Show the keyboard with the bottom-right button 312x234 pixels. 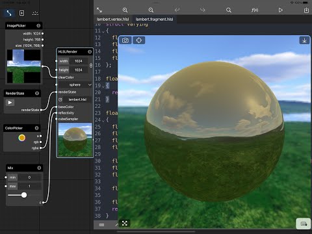pos(304,224)
